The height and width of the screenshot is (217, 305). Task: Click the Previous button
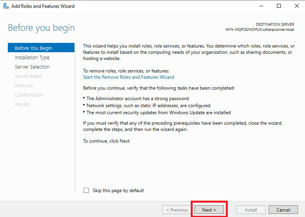point(177,210)
